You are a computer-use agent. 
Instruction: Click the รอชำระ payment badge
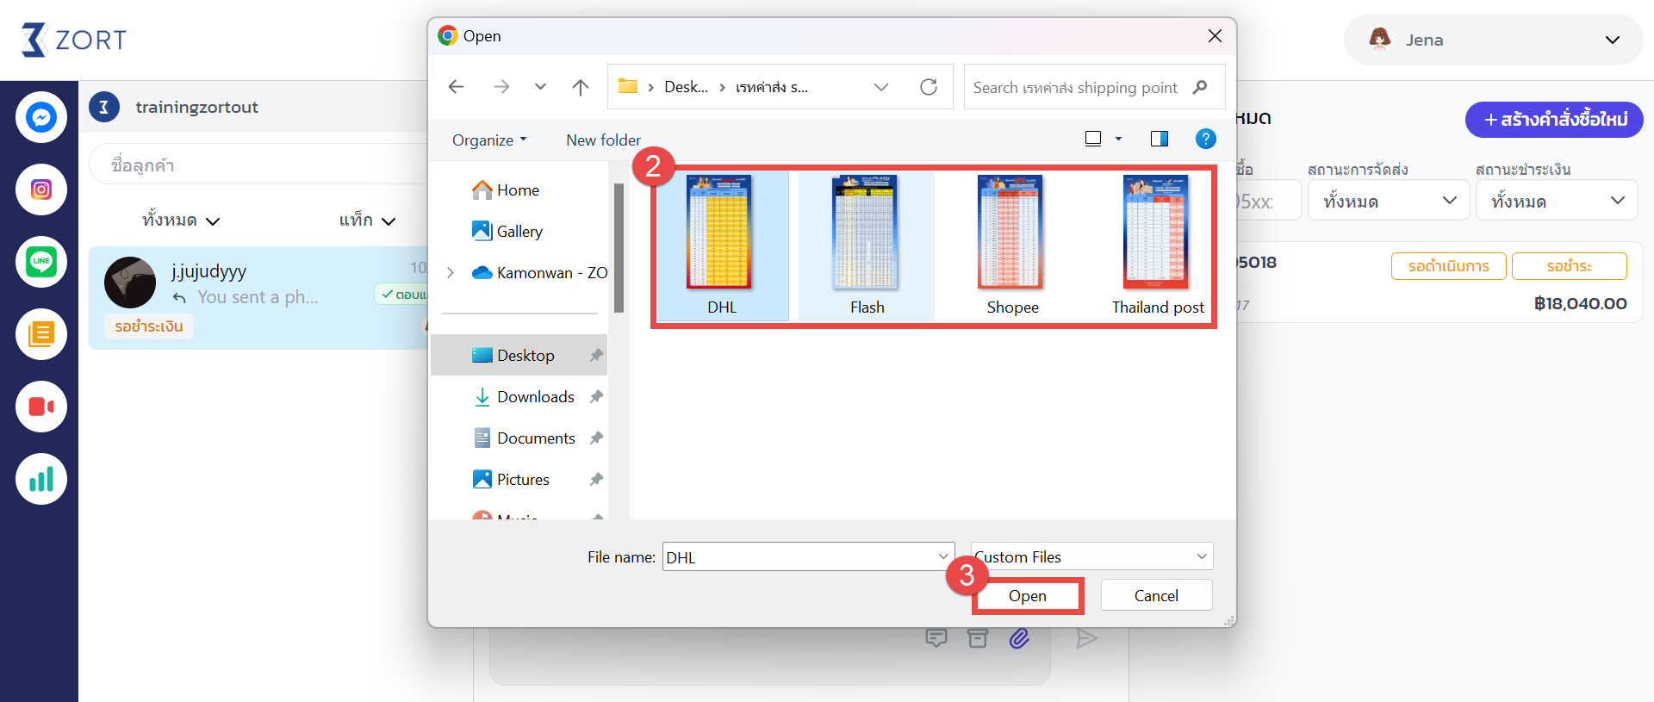coord(1570,266)
